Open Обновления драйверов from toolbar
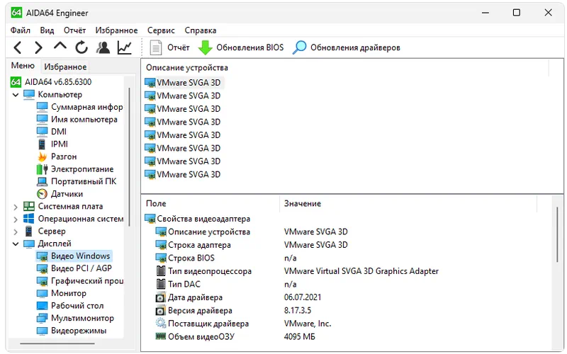The image size is (567, 354). [x=347, y=47]
